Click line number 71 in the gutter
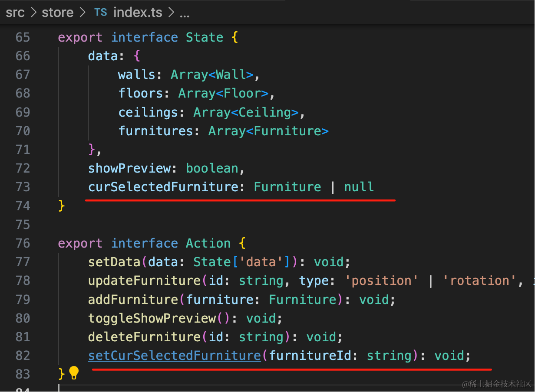Viewport: 535px width, 392px height. [x=23, y=150]
